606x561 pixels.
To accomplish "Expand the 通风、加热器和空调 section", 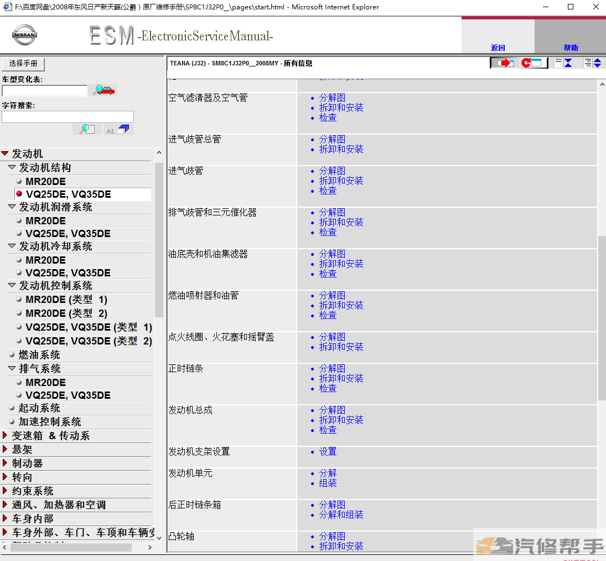I will (x=5, y=505).
